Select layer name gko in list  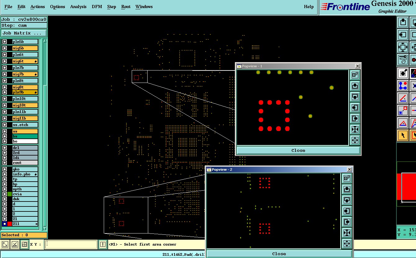coord(25,169)
